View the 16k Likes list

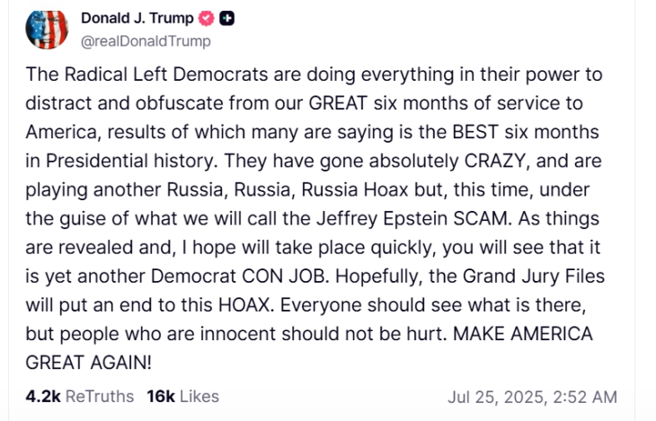coord(183,396)
